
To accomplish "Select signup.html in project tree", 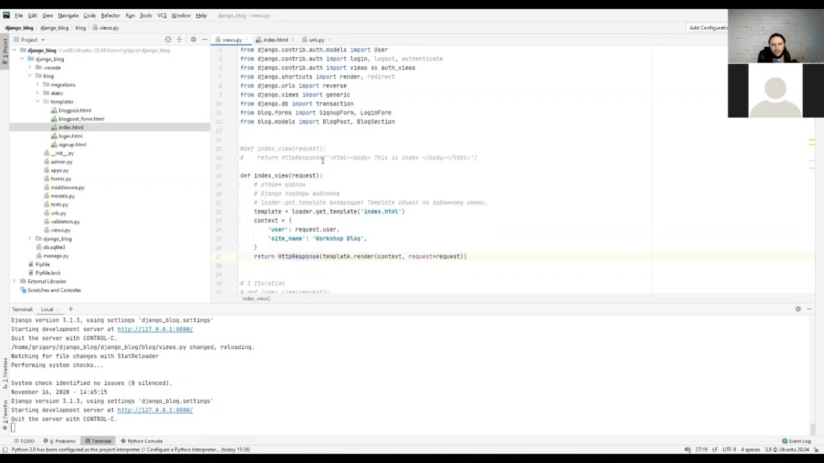I will 72,145.
